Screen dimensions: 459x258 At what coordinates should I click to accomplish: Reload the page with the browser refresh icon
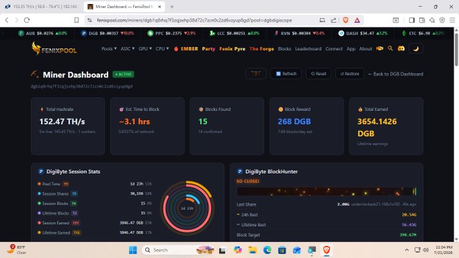(27, 20)
